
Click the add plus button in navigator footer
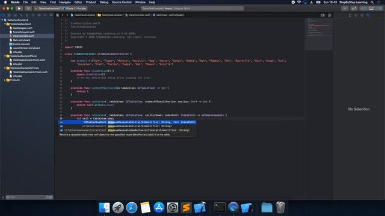tap(3, 197)
